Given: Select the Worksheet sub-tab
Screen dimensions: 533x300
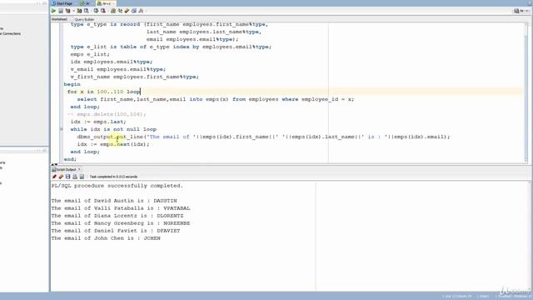Looking at the screenshot, I should point(59,19).
